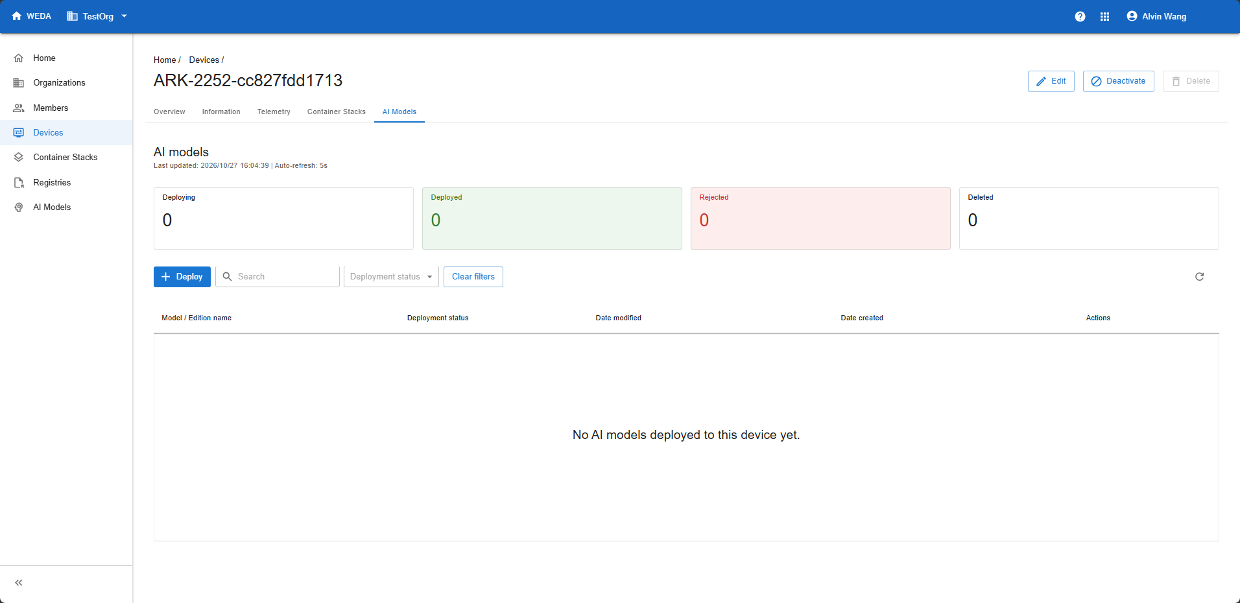Focus the Search input field
1240x603 pixels.
coord(278,277)
